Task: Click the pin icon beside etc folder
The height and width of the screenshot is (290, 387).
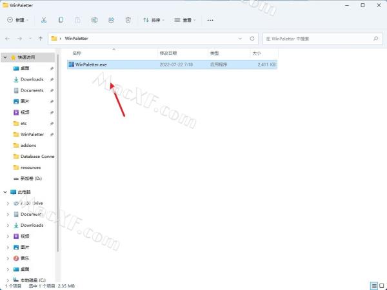Action: click(52, 123)
